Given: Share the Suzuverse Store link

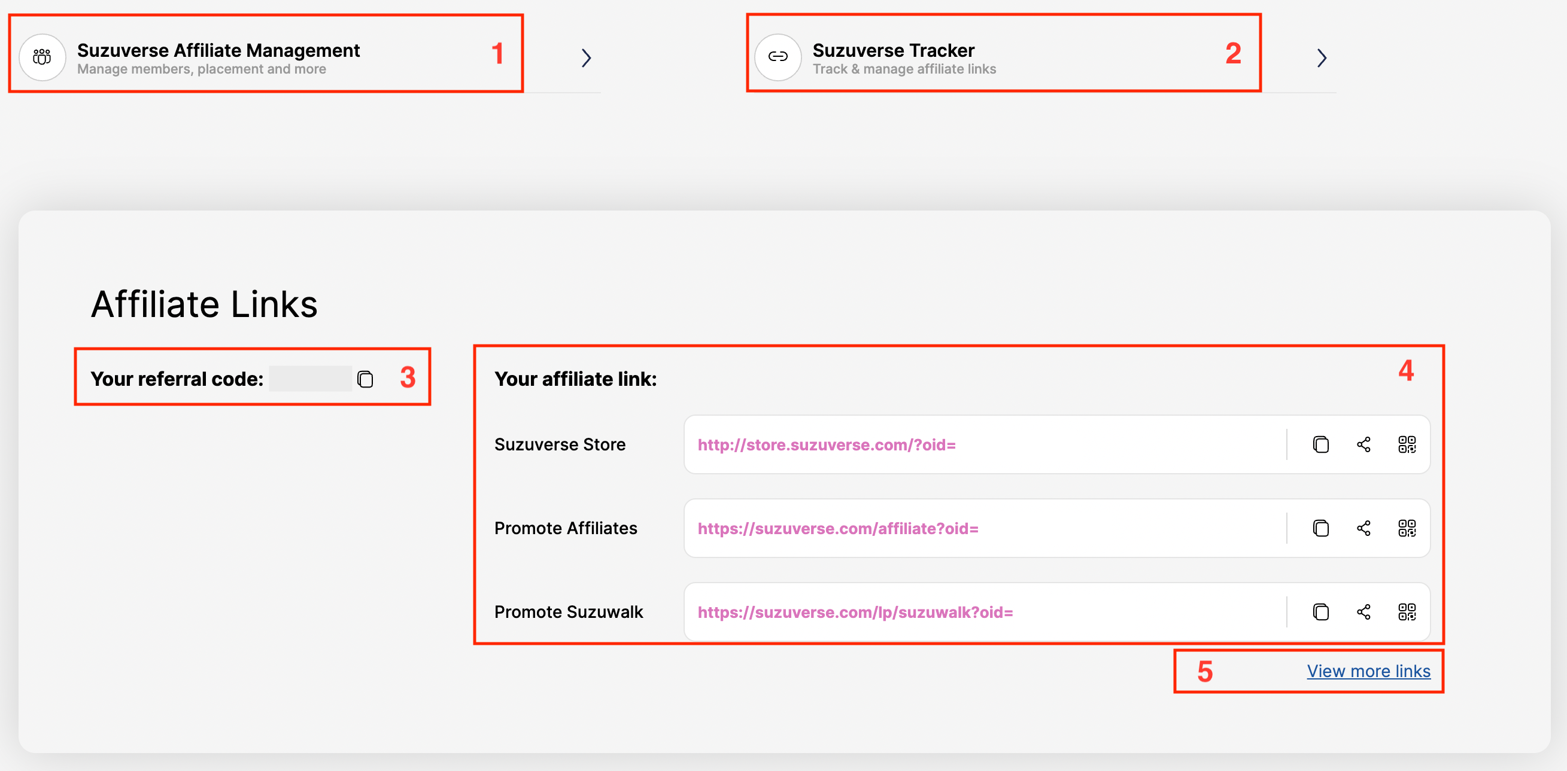Looking at the screenshot, I should point(1364,444).
